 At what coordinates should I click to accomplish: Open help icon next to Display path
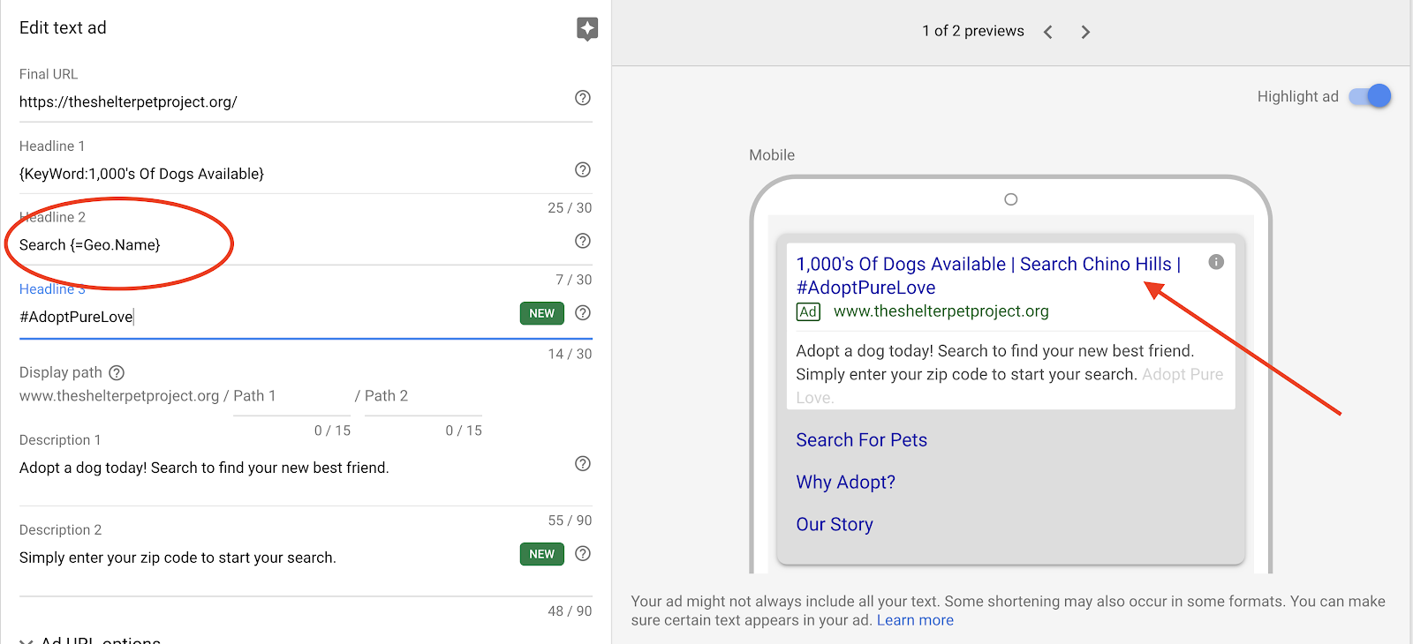pos(117,372)
